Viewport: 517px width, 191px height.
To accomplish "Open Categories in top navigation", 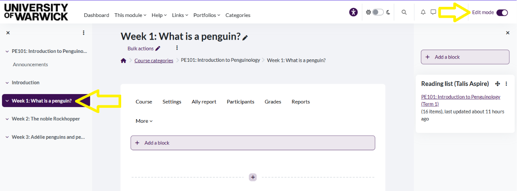I will pyautogui.click(x=238, y=15).
